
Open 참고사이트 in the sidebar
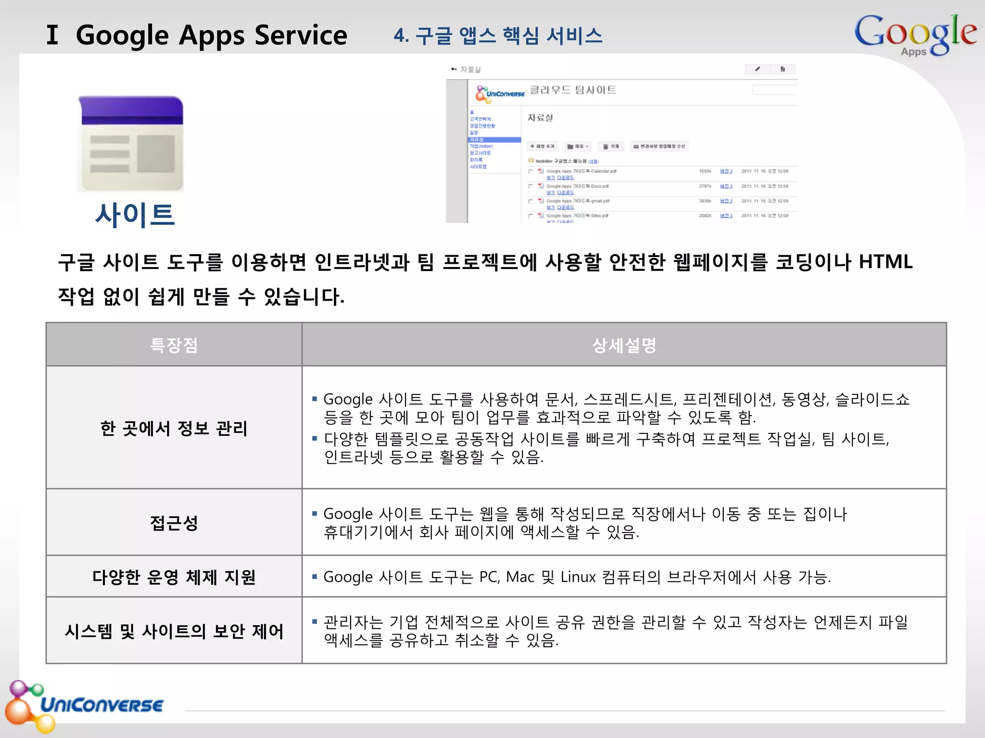click(480, 153)
